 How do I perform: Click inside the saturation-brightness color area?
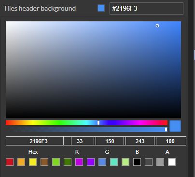tap(93, 70)
